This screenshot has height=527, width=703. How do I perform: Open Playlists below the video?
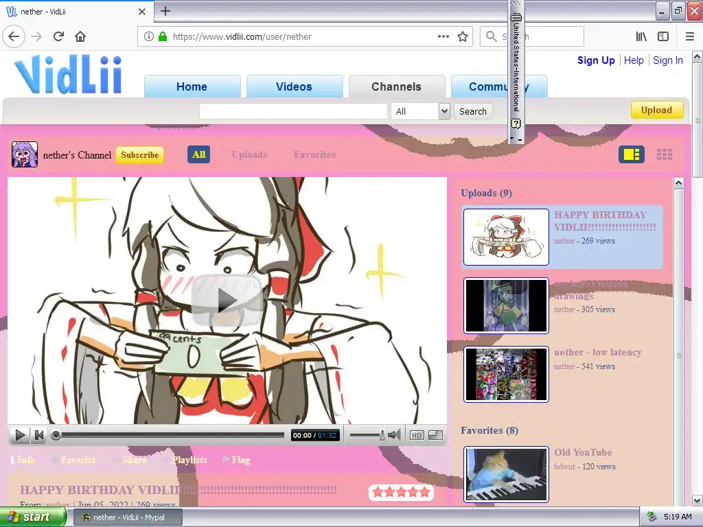click(185, 460)
